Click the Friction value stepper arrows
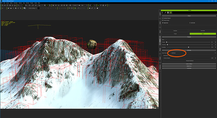217x118 pixels. pyautogui.click(x=215, y=42)
